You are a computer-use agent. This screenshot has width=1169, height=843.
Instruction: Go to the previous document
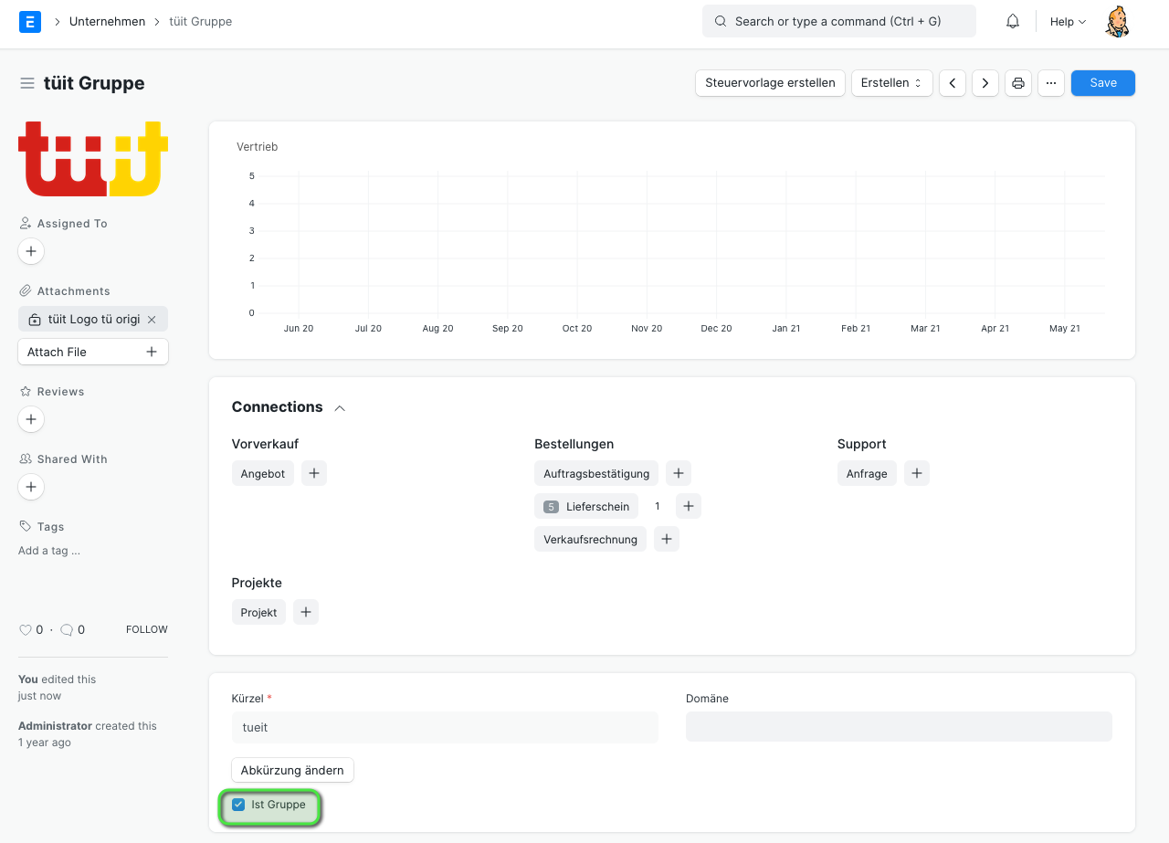point(953,83)
